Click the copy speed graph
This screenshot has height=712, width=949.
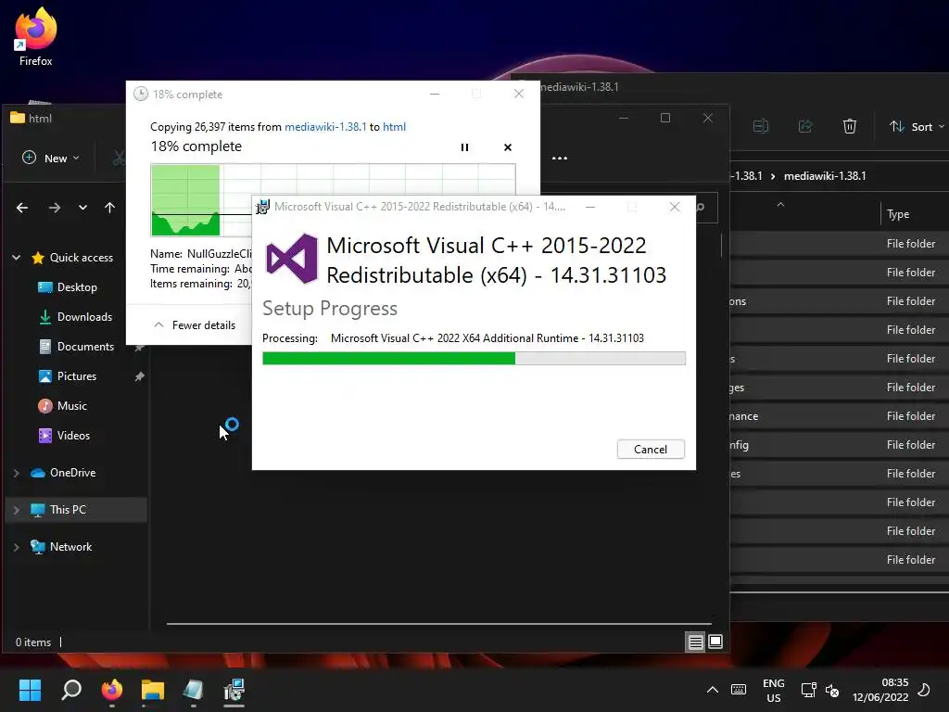(200, 200)
